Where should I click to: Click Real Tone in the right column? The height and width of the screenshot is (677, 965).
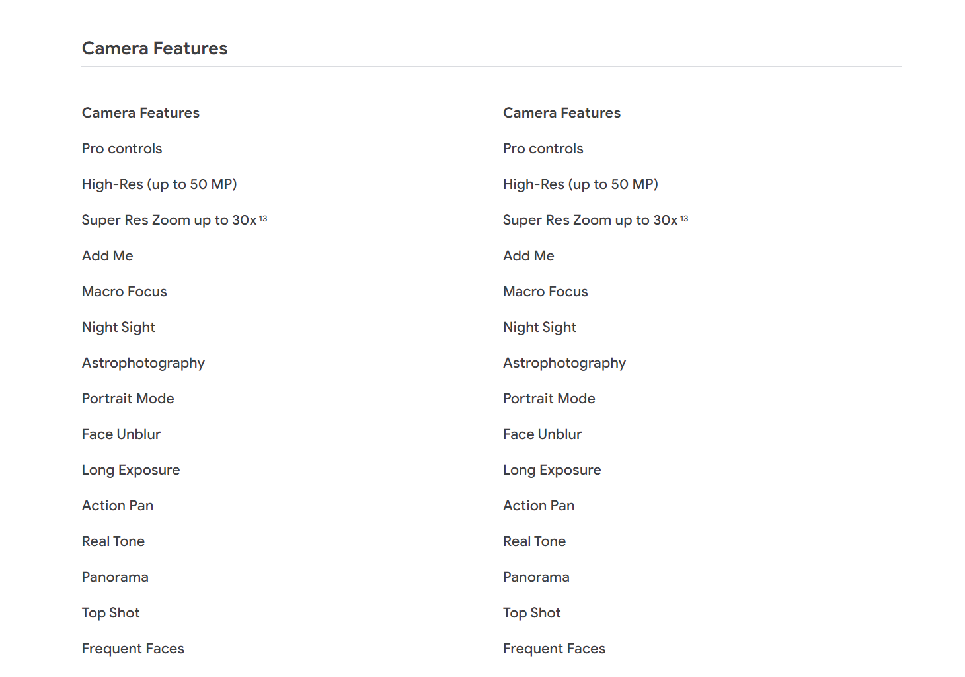[x=534, y=541]
